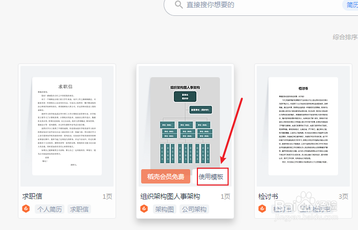Image resolution: width=358 pixels, height=230 pixels.
Task: Open the 检讨书 template thumbnail
Action: pos(303,126)
